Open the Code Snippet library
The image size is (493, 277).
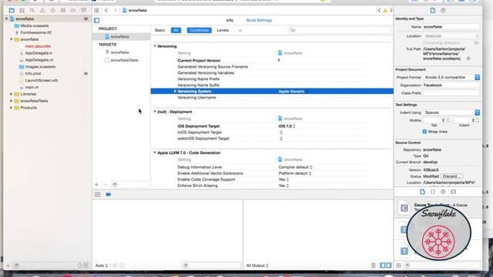tap(433, 192)
